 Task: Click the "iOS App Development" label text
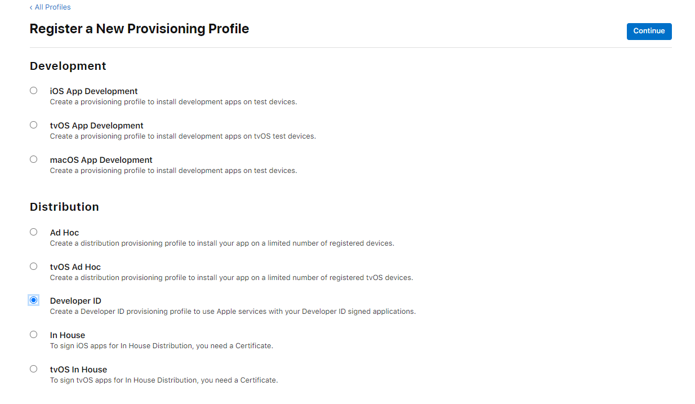(93, 91)
